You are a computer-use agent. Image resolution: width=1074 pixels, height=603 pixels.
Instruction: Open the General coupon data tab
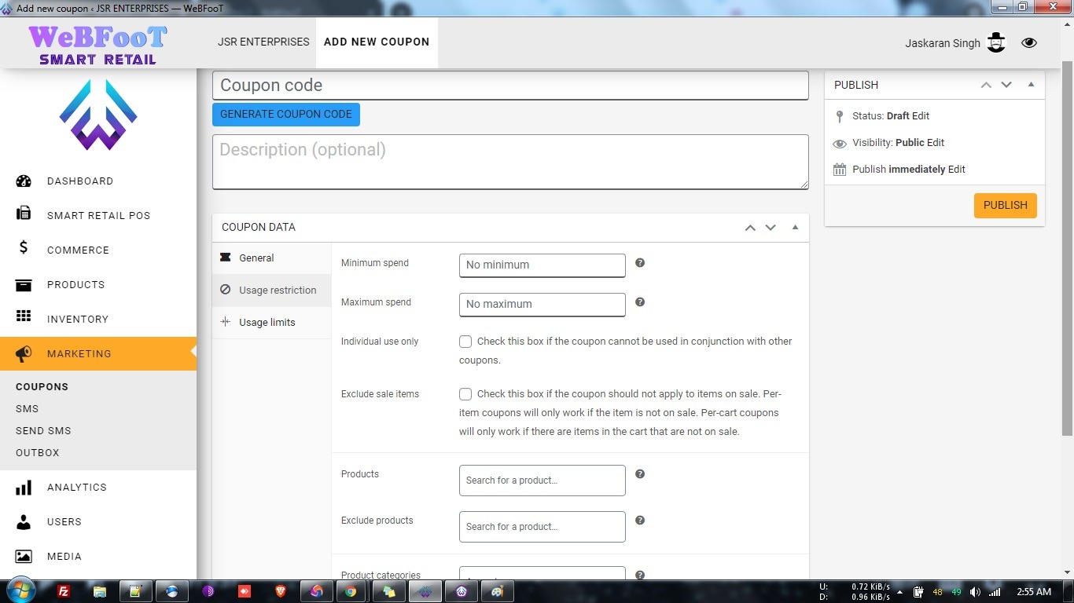tap(256, 258)
